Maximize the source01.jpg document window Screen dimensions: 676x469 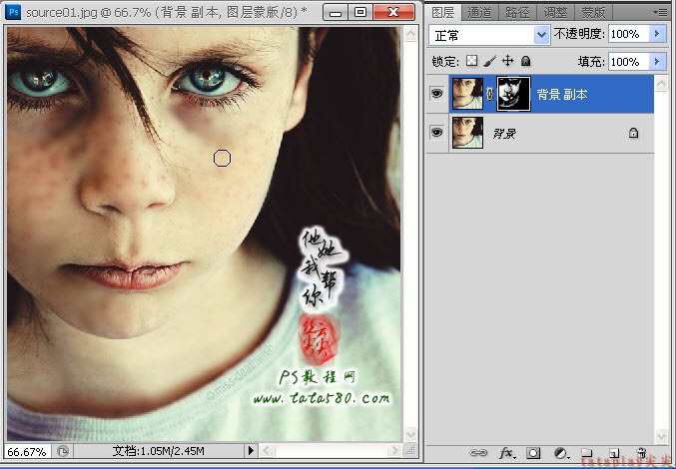click(x=360, y=12)
